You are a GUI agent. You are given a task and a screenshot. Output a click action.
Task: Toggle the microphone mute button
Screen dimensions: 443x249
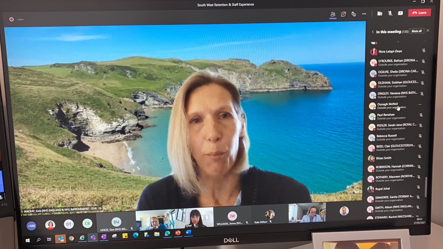(x=390, y=13)
